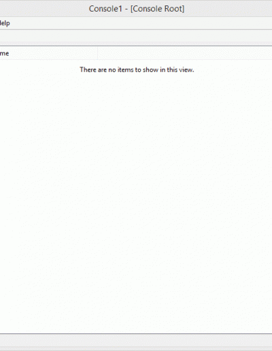Image resolution: width=272 pixels, height=351 pixels.
Task: Click the dash in the window title
Action: point(126,10)
